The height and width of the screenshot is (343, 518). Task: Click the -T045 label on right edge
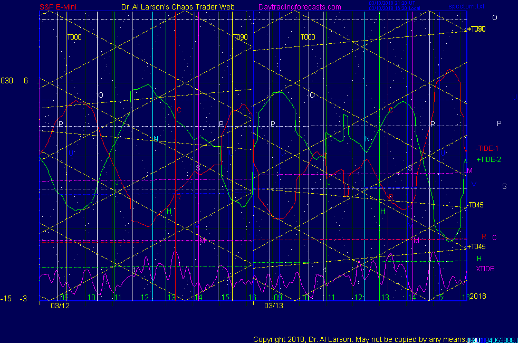tap(476, 205)
